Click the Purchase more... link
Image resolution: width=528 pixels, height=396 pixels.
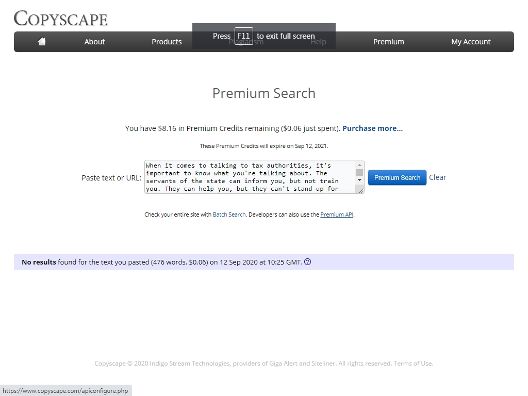click(x=372, y=128)
